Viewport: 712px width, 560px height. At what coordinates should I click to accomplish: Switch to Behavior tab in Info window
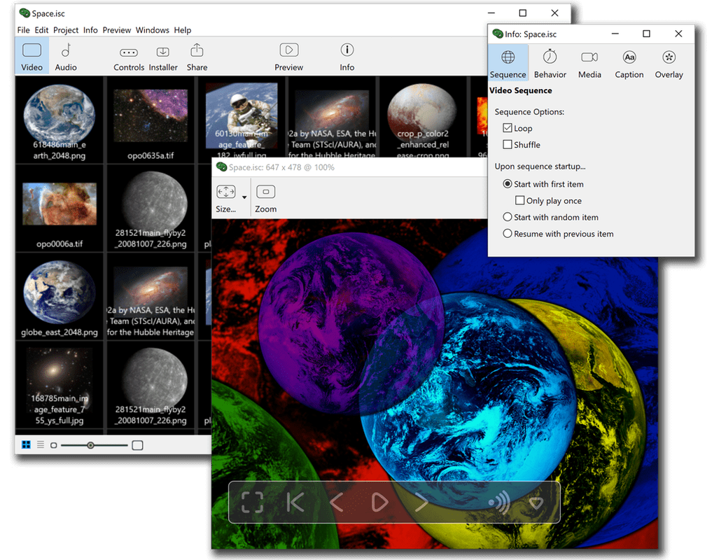click(x=550, y=64)
